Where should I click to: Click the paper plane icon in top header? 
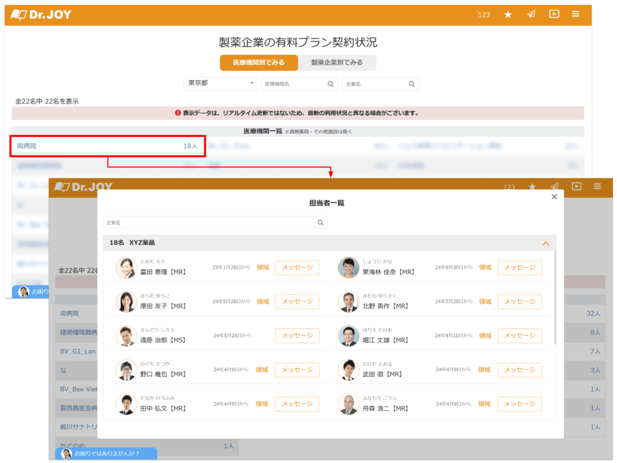pos(531,14)
